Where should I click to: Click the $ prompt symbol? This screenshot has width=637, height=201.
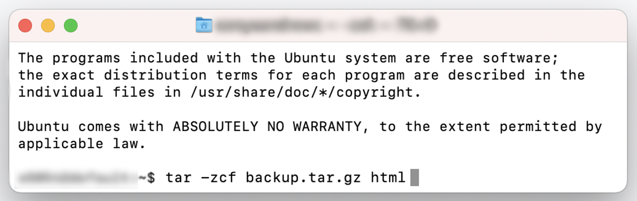tap(151, 178)
